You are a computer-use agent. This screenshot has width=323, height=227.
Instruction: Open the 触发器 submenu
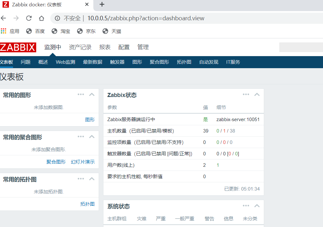click(117, 62)
